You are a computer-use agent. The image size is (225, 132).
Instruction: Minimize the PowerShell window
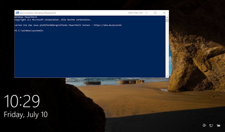pyautogui.click(x=146, y=13)
